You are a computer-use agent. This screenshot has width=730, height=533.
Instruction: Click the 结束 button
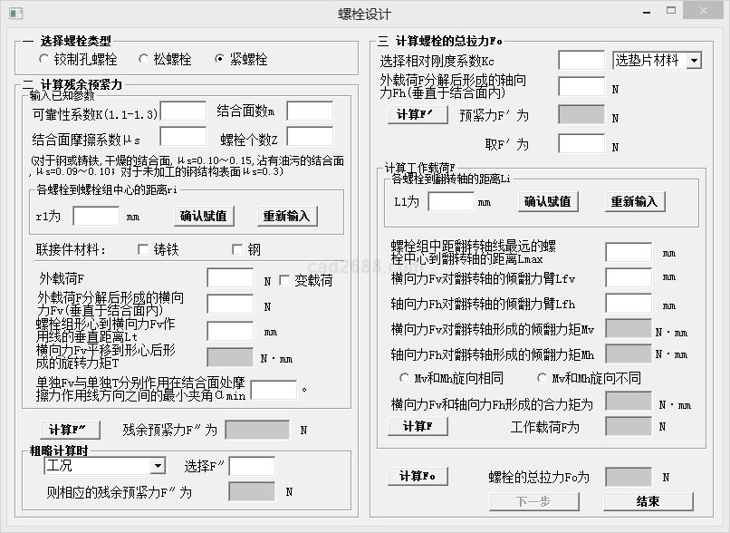[x=648, y=501]
